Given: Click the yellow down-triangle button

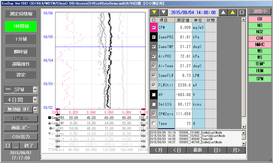Looking at the screenshot, I should (154, 12).
